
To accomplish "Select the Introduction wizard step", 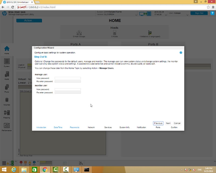I will (41, 127).
